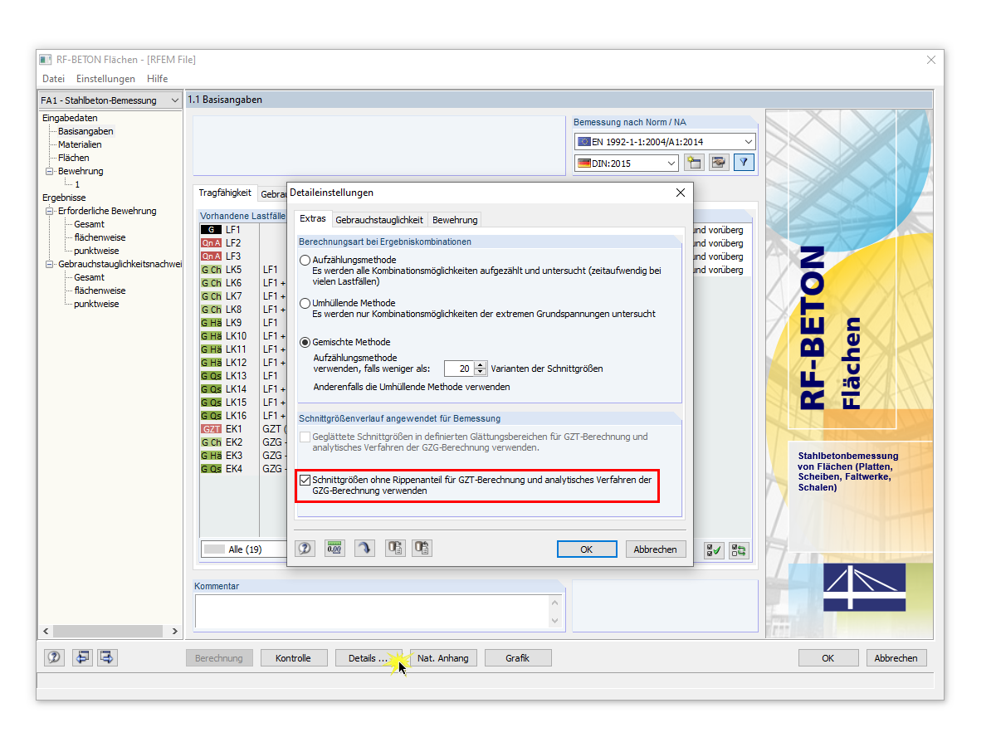This screenshot has width=996, height=747.
Task: Click main window help icon at bottom left
Action: coord(54,657)
